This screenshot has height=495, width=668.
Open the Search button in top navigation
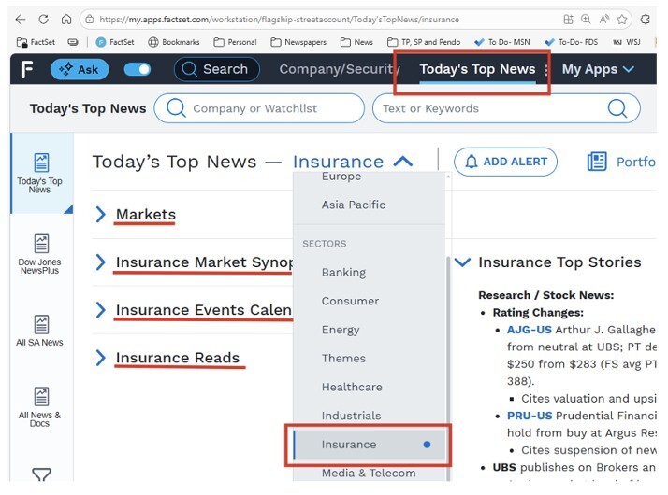click(217, 69)
